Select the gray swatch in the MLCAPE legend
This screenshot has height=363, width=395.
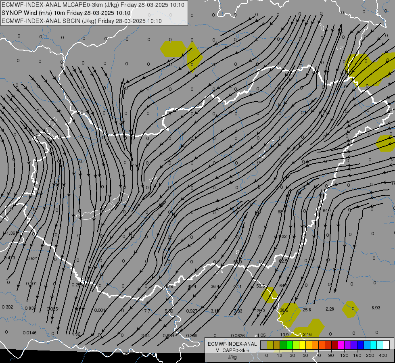pos(264,345)
